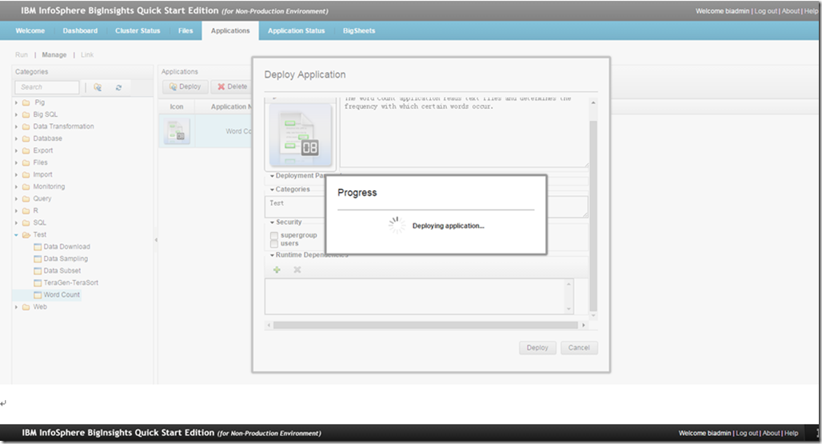Click the Word Count item icon
Screen dimensions: 822x444
38,295
